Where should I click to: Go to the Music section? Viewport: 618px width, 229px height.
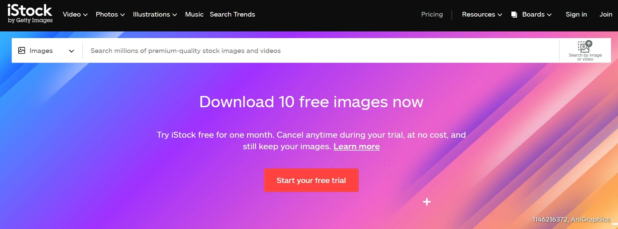(194, 15)
